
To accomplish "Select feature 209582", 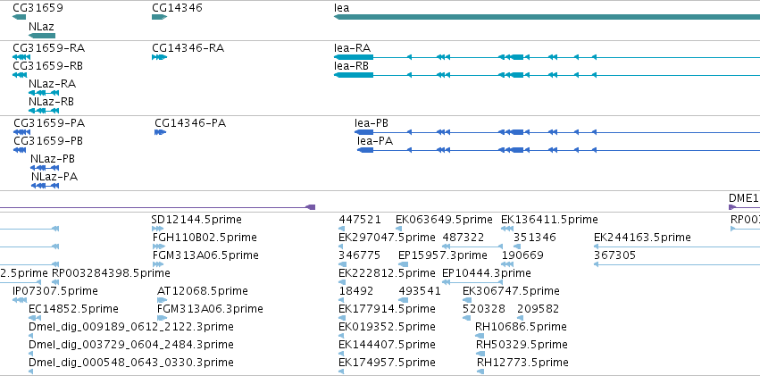I will [x=538, y=309].
